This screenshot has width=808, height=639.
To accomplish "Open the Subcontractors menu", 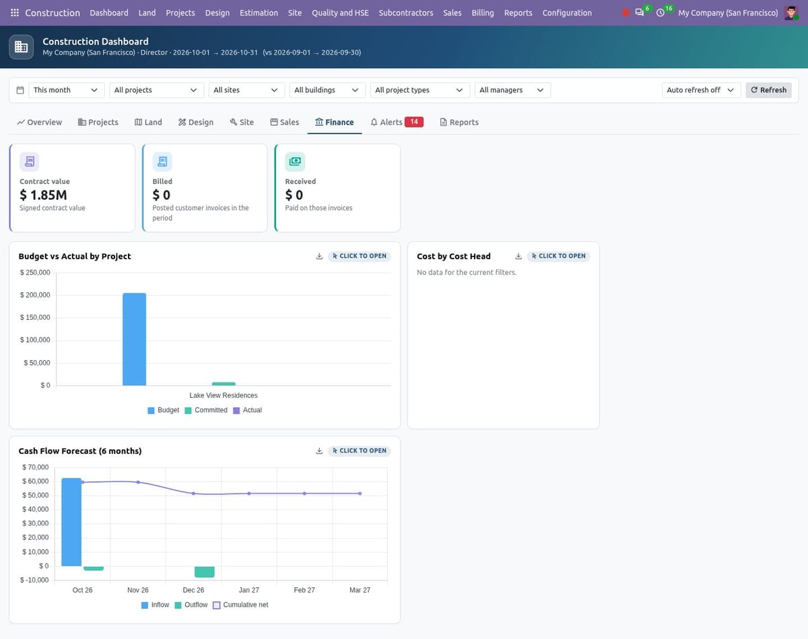I will [x=406, y=13].
